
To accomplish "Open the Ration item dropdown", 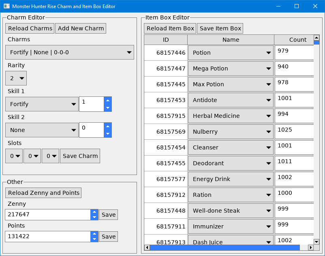I will 231,195.
